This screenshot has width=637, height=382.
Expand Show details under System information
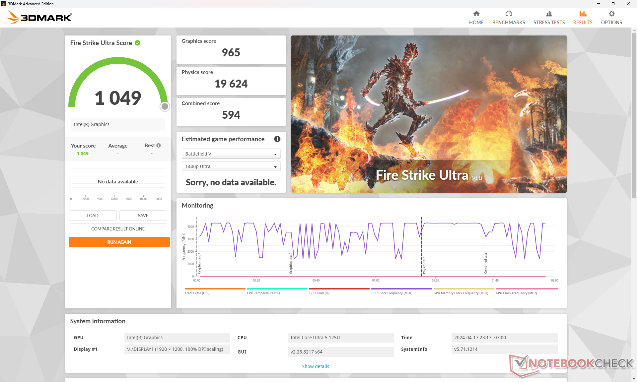315,366
